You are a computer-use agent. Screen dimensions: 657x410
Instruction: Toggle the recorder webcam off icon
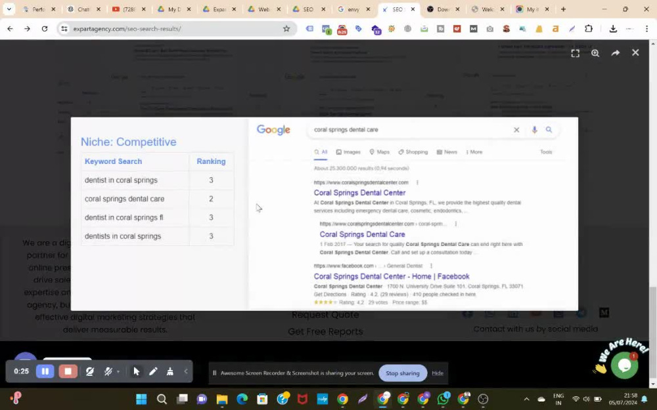[89, 371]
